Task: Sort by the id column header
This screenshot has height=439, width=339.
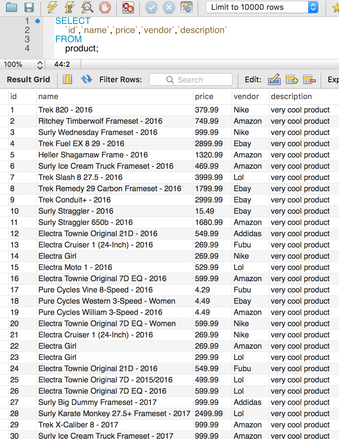Action: click(22, 96)
